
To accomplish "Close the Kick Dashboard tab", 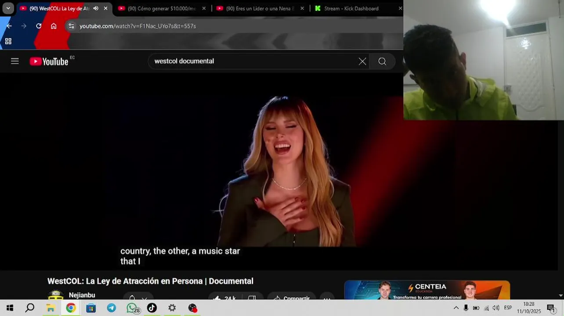I will point(400,8).
